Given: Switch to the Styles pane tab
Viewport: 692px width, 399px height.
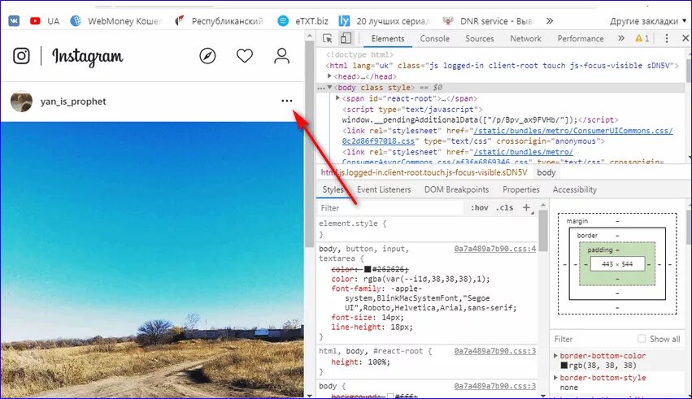Looking at the screenshot, I should pyautogui.click(x=333, y=189).
